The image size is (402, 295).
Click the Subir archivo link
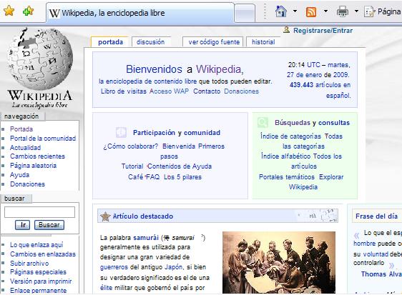pos(29,264)
